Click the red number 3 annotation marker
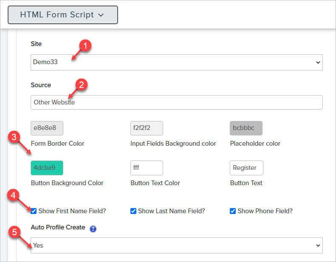Viewport: 336px width, 262px height. (x=14, y=137)
